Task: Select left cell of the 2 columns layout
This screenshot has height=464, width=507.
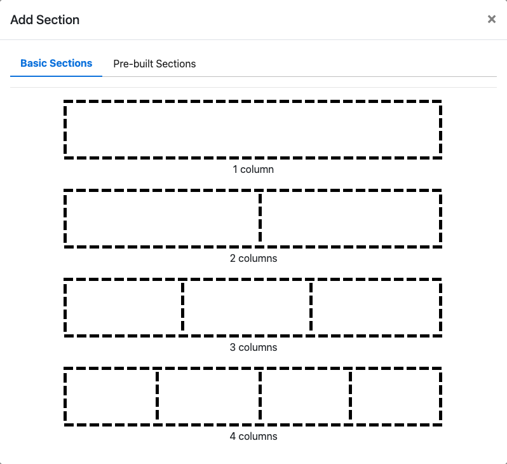Action: [162, 218]
